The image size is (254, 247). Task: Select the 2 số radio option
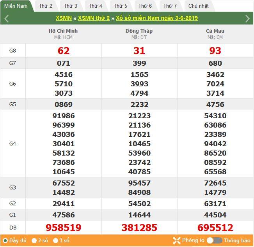pyautogui.click(x=34, y=240)
